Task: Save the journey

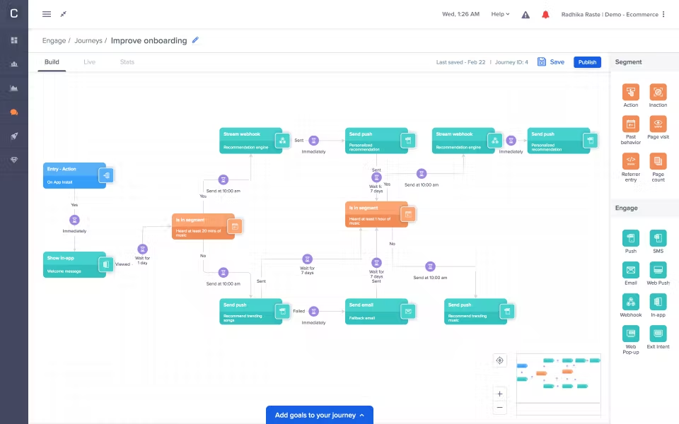Action: 551,62
